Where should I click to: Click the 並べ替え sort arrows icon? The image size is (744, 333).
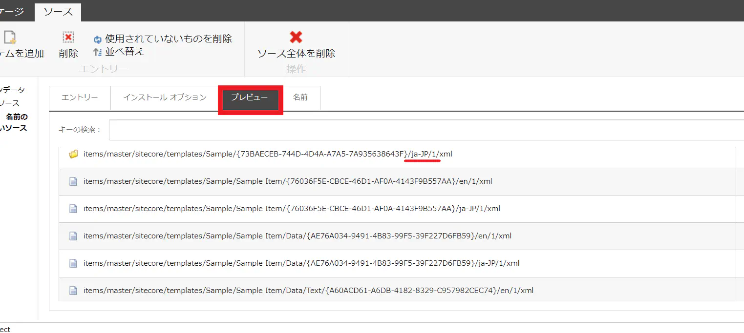[97, 51]
